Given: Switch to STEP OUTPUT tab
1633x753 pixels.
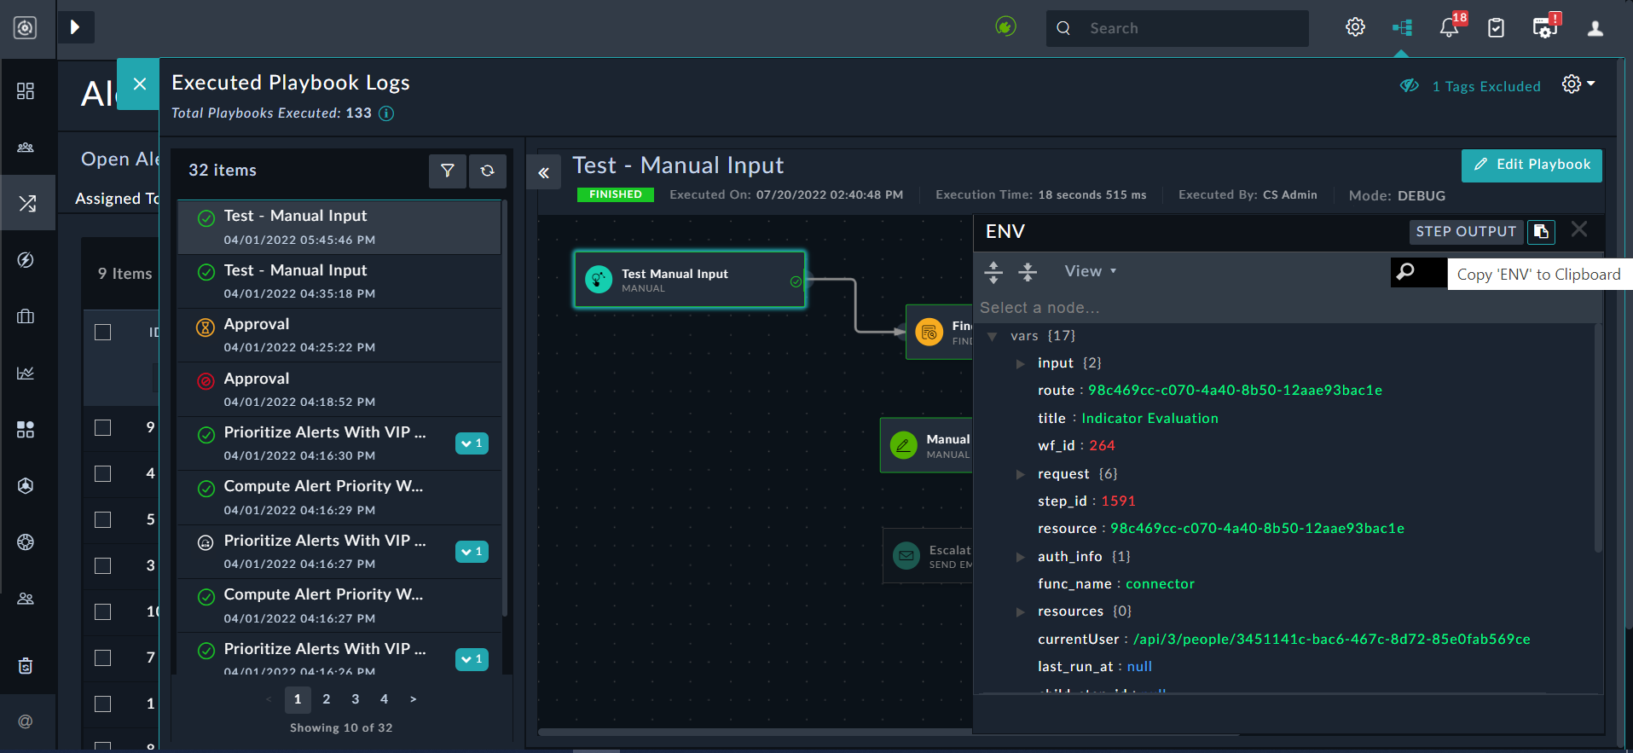Looking at the screenshot, I should [1465, 231].
